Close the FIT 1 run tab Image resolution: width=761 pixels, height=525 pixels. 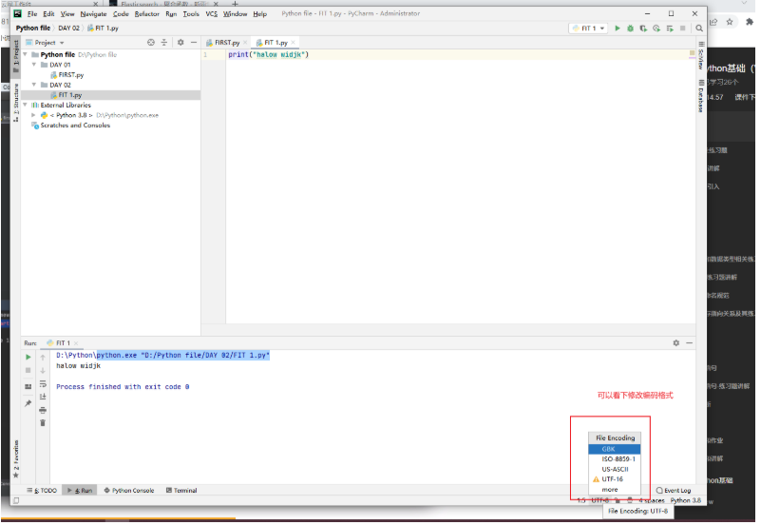point(76,343)
